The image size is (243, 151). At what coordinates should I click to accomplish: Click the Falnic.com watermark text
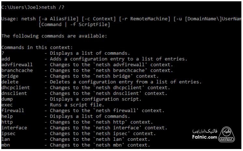coord(205,137)
